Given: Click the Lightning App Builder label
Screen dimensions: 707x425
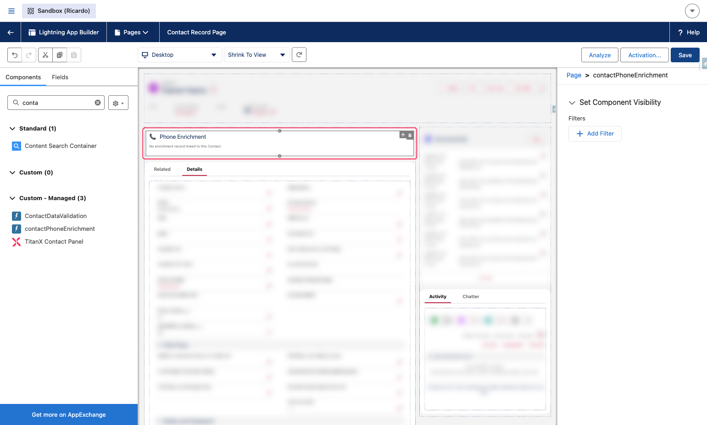Looking at the screenshot, I should coord(64,33).
